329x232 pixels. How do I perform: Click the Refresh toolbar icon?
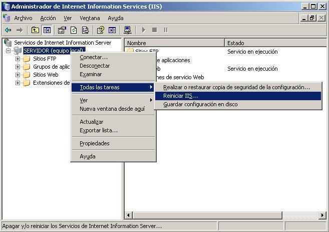coord(73,30)
